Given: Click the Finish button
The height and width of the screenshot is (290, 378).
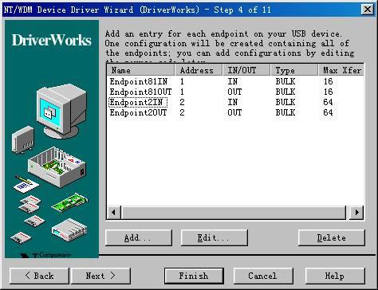Looking at the screenshot, I should point(194,276).
